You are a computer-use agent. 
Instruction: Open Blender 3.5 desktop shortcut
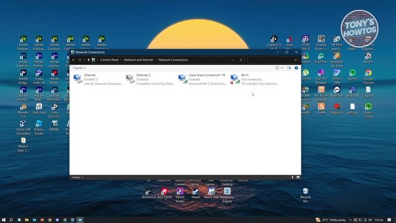[24, 110]
